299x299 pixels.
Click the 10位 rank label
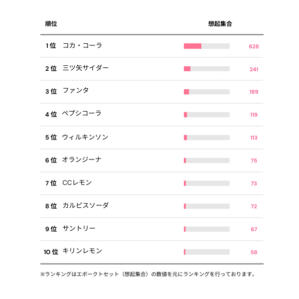tap(51, 252)
